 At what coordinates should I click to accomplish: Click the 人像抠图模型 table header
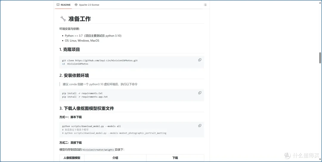tap(72, 158)
